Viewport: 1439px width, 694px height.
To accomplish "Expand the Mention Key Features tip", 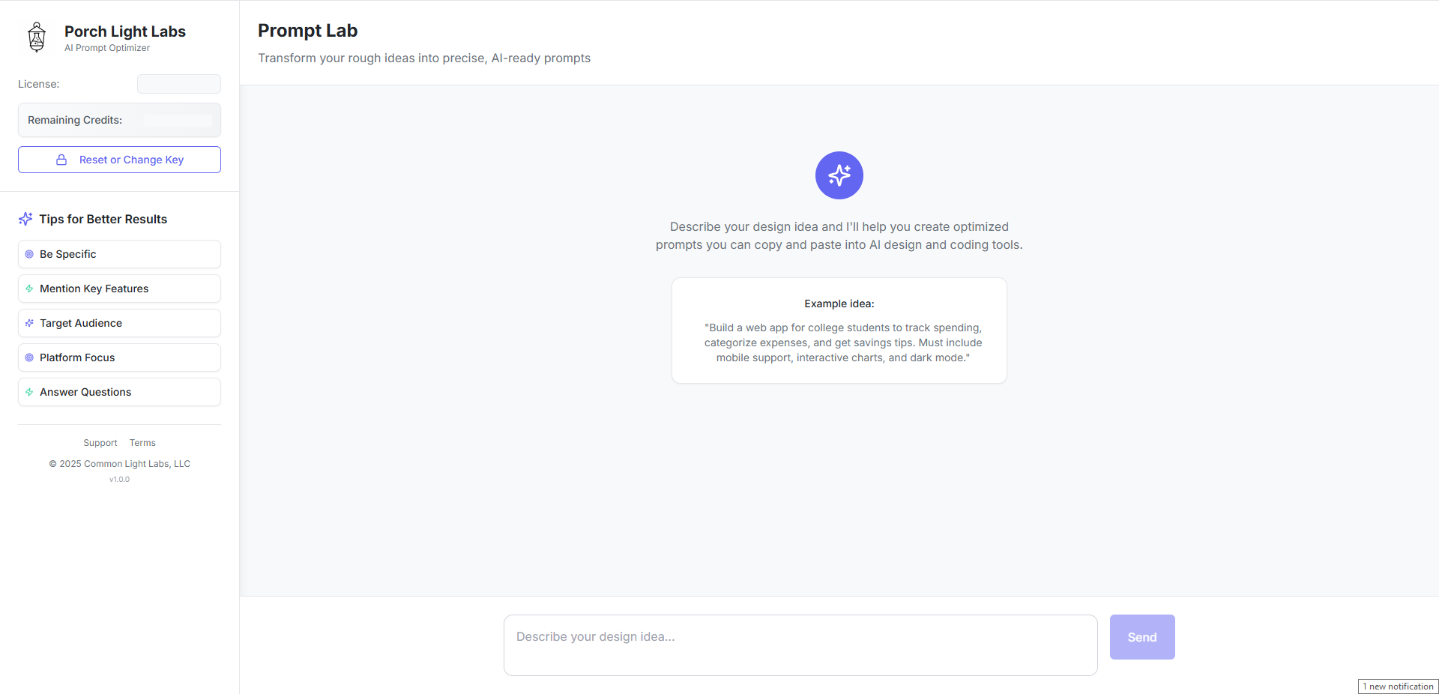I will (x=119, y=289).
